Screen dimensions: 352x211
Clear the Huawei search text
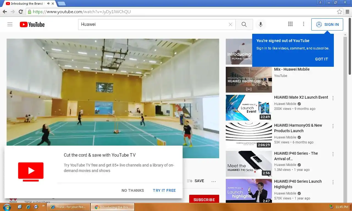pos(230,24)
